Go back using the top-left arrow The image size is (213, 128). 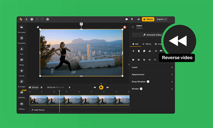pos(26,19)
